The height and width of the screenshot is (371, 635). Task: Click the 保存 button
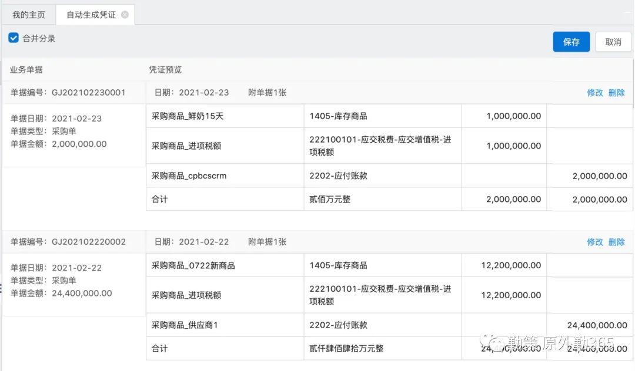pyautogui.click(x=571, y=42)
